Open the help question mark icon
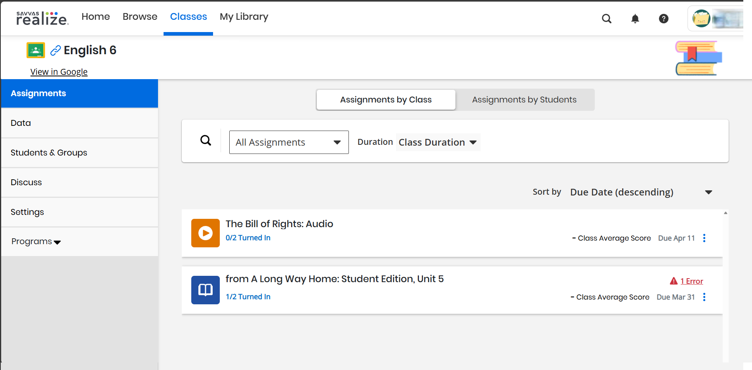The height and width of the screenshot is (370, 752). 664,19
